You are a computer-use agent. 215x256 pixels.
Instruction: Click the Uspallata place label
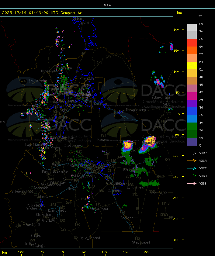click(x=49, y=71)
